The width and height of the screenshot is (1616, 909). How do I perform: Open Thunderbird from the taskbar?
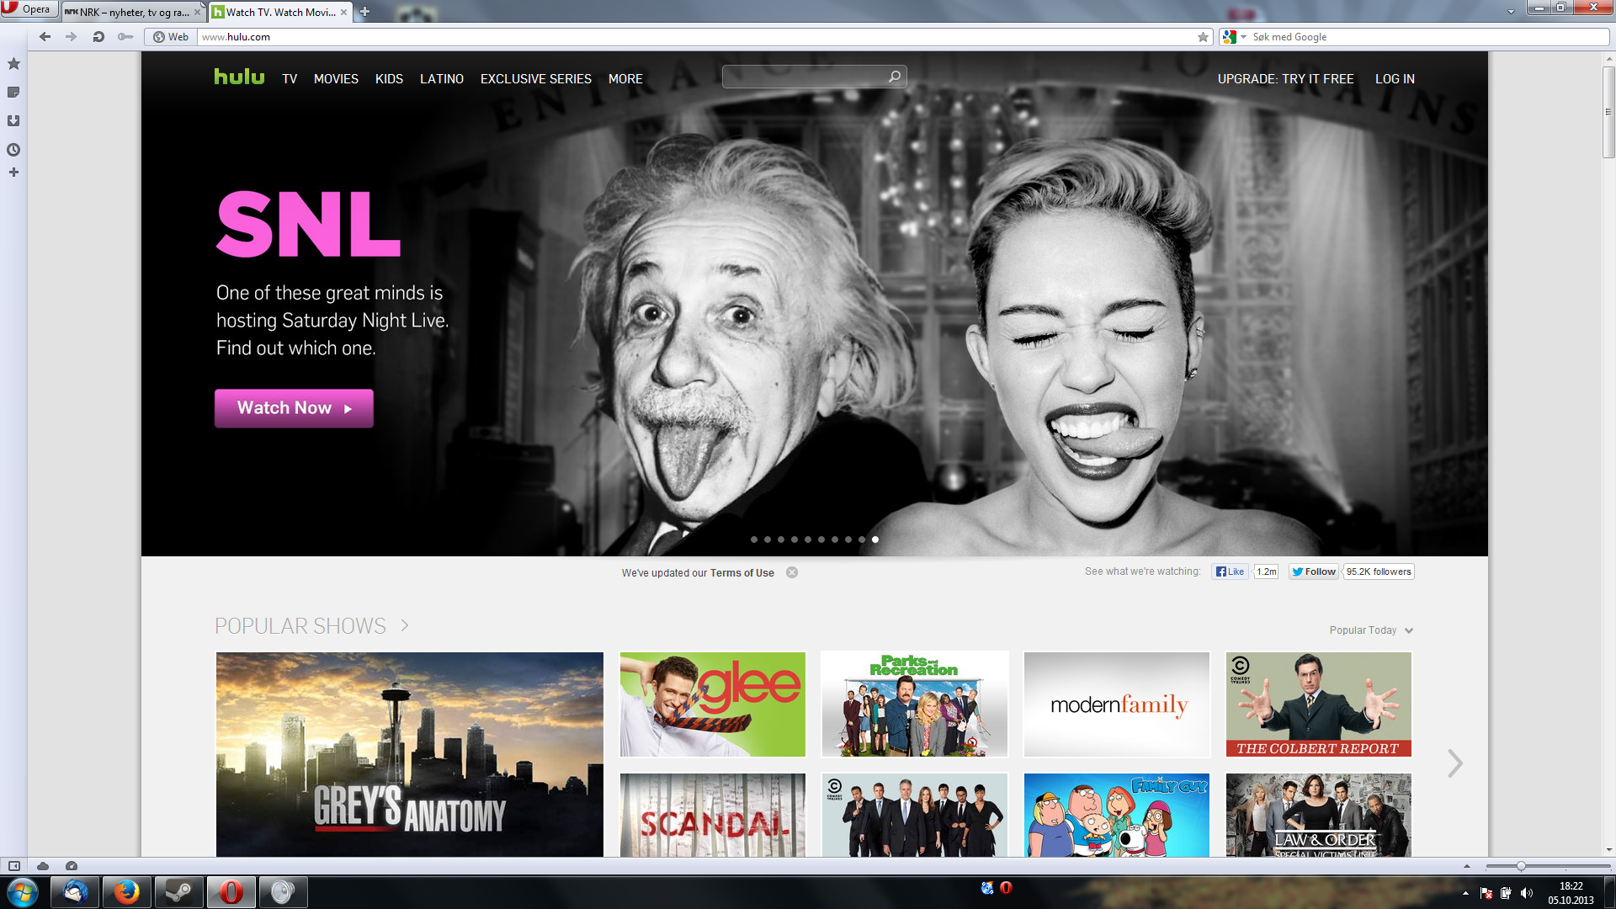[x=76, y=892]
